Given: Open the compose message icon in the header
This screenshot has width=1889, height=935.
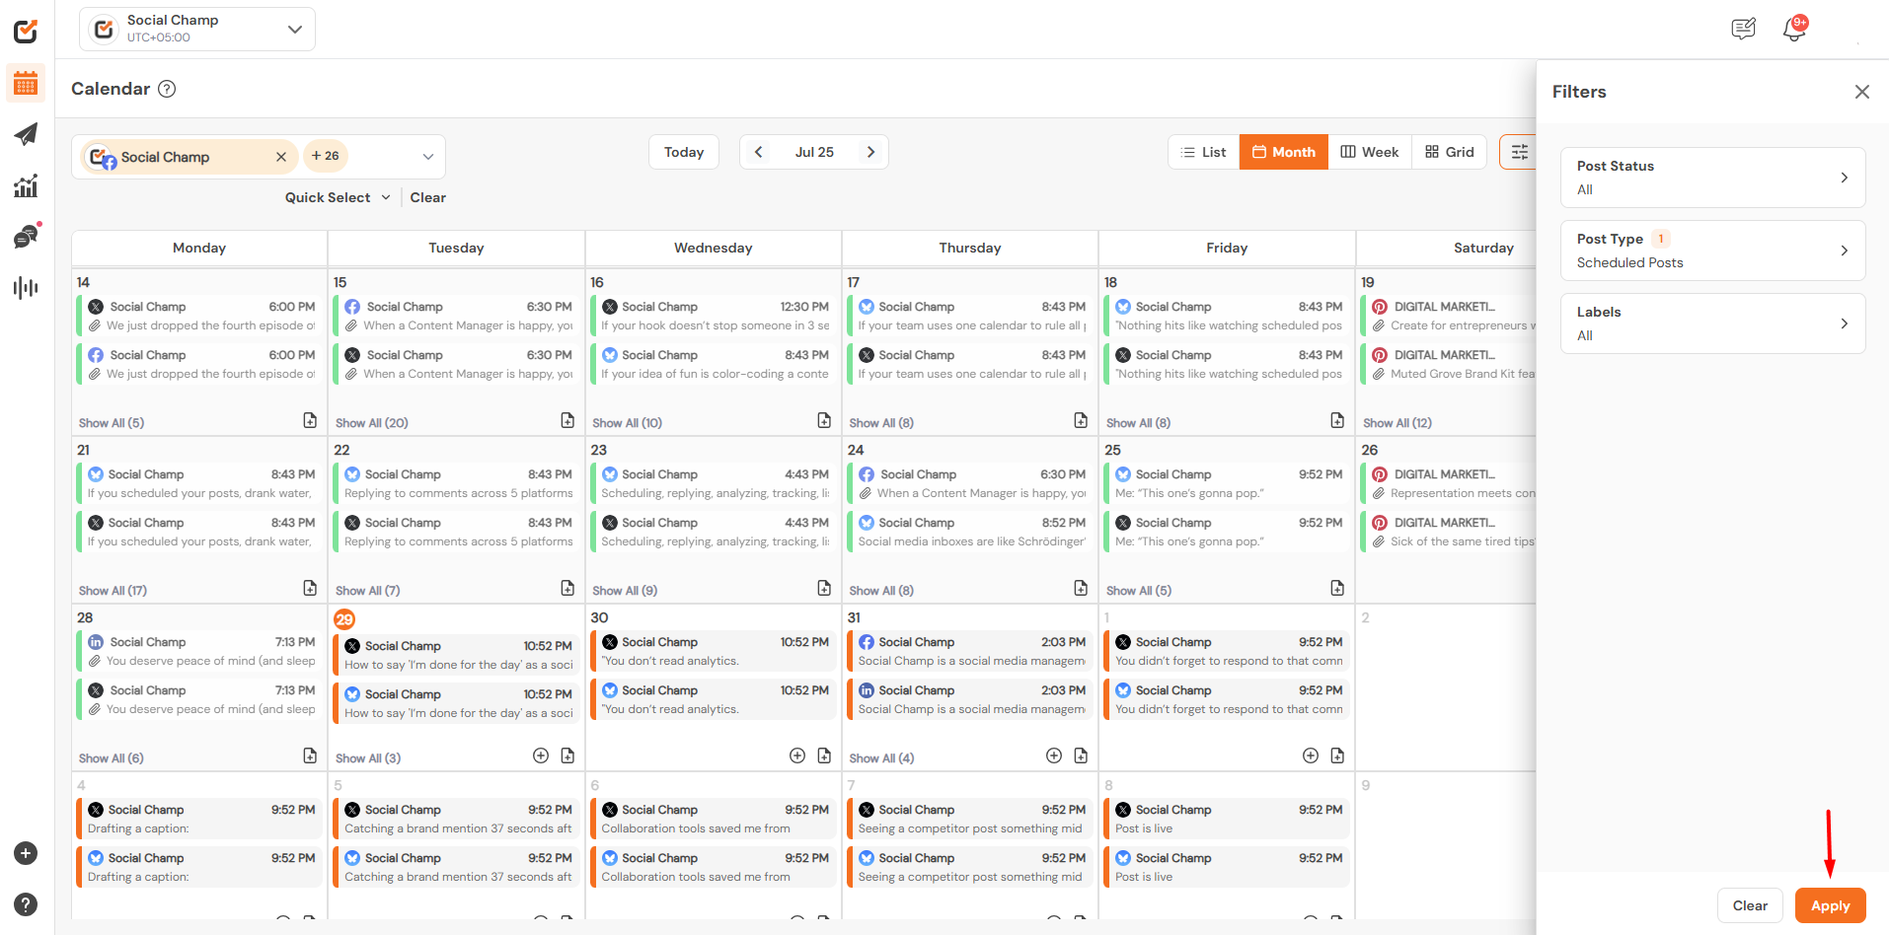Looking at the screenshot, I should pyautogui.click(x=1744, y=29).
